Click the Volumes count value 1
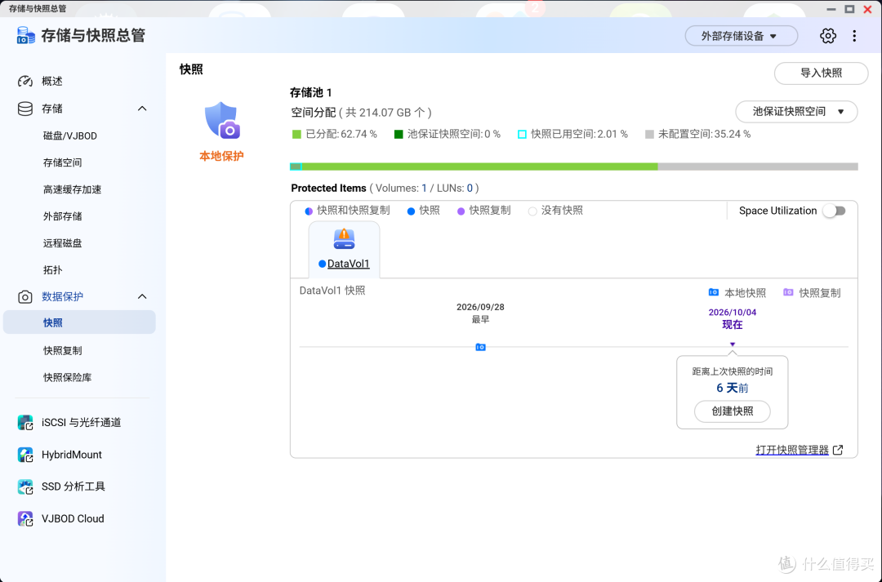The width and height of the screenshot is (882, 582). pyautogui.click(x=424, y=189)
